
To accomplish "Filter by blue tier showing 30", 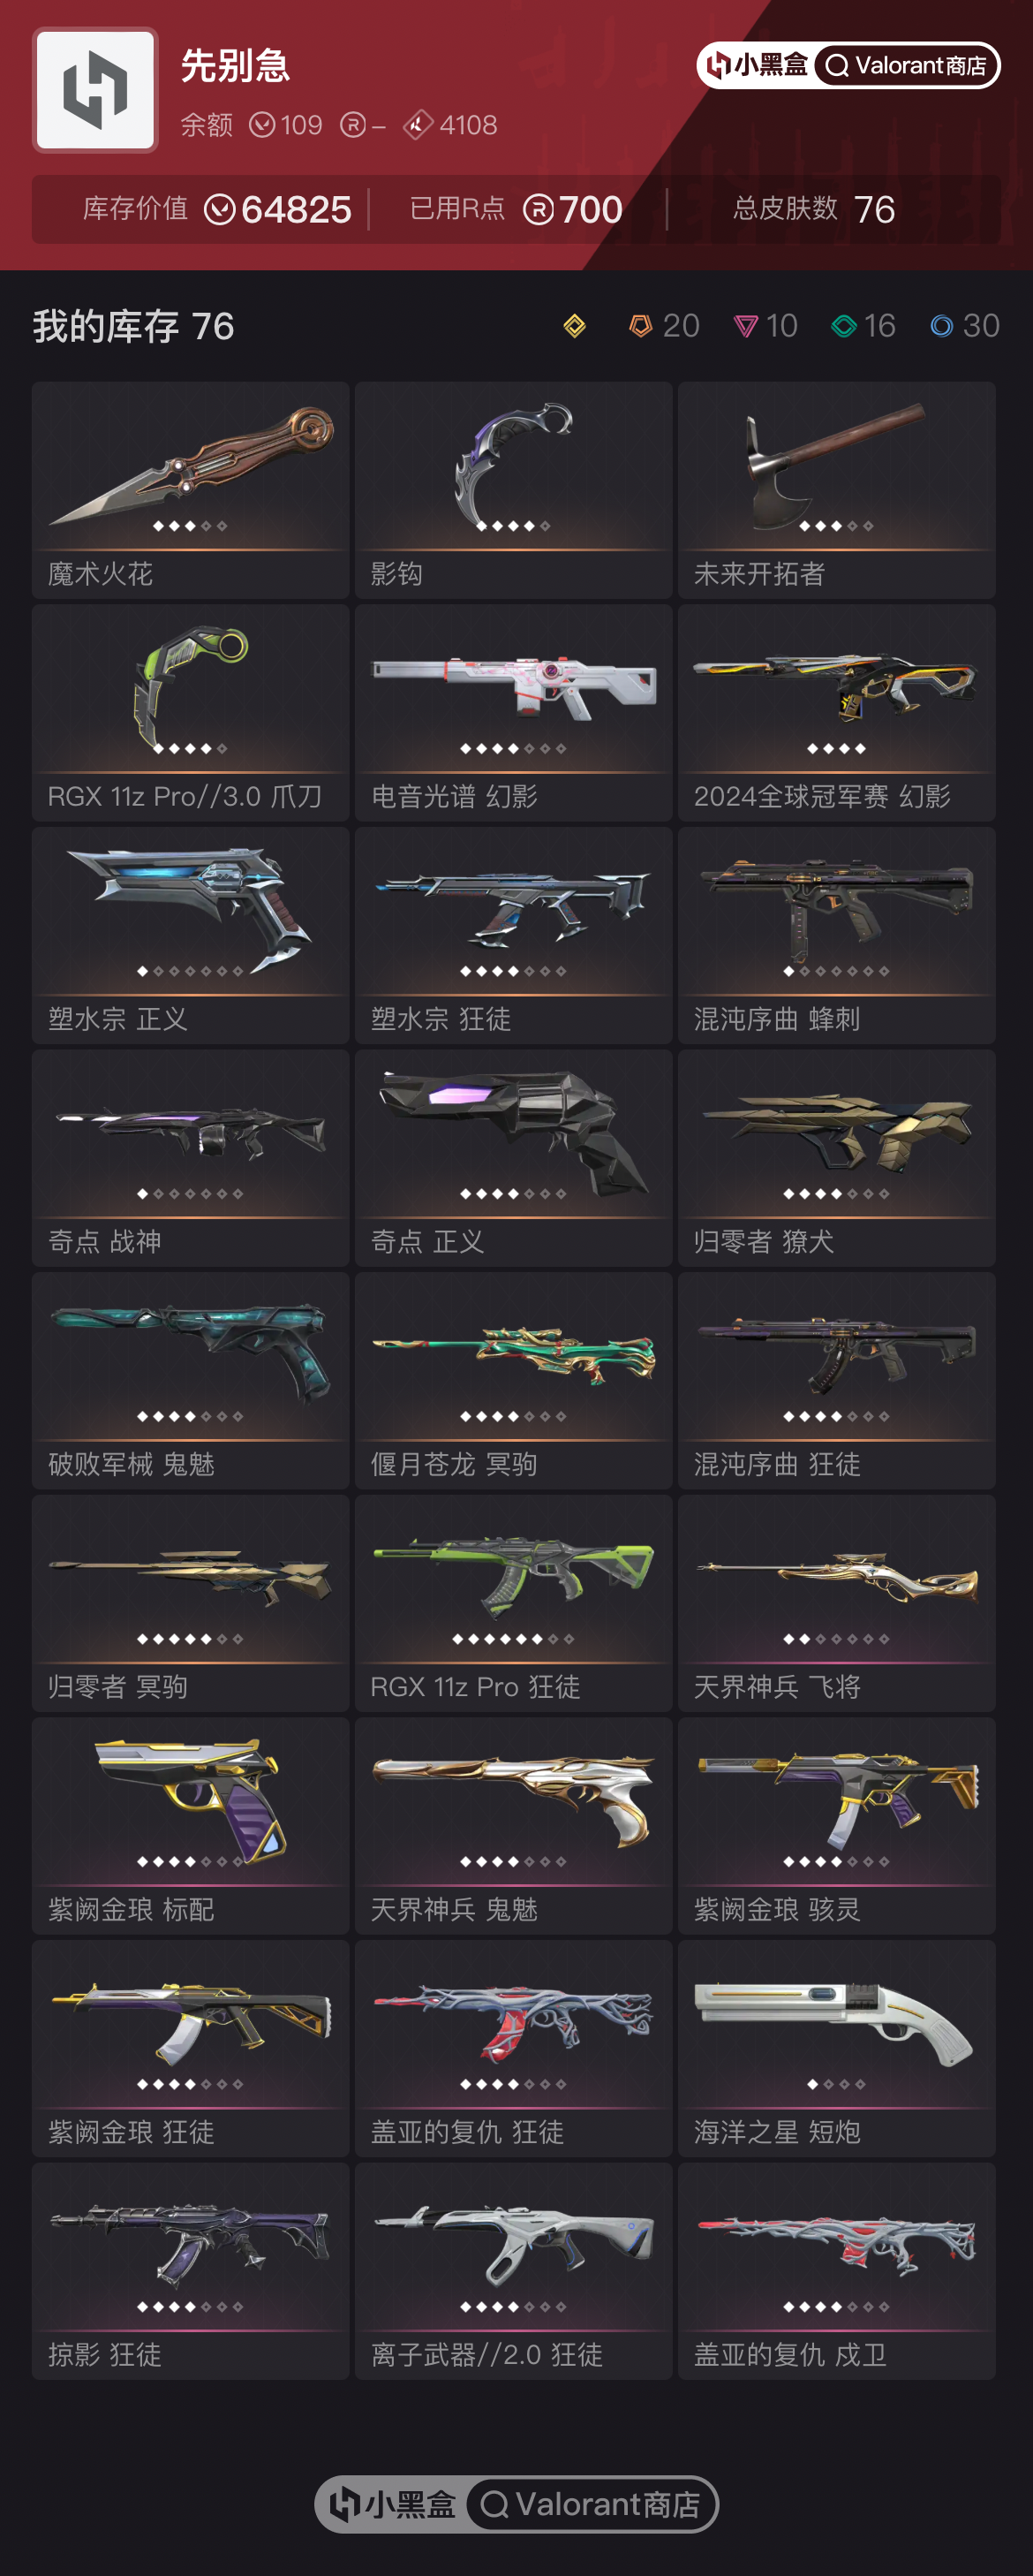I will click(x=965, y=326).
